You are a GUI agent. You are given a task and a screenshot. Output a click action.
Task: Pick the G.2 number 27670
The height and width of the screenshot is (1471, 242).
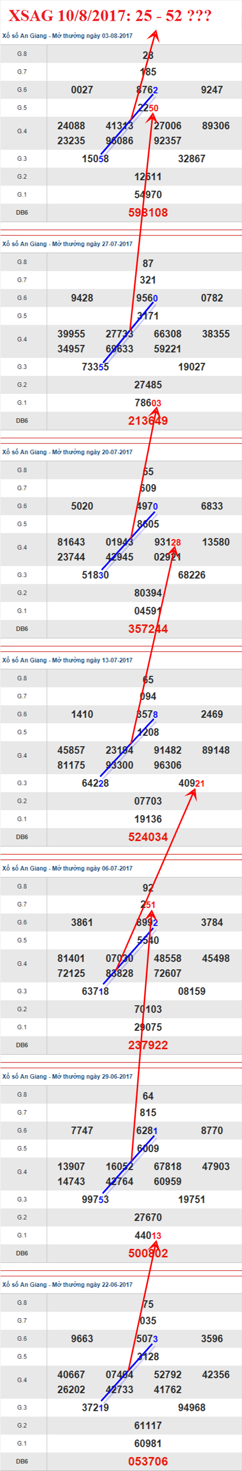coord(148,1217)
